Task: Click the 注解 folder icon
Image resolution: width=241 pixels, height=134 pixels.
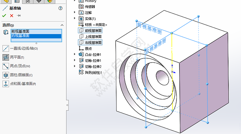Action: [81, 12]
